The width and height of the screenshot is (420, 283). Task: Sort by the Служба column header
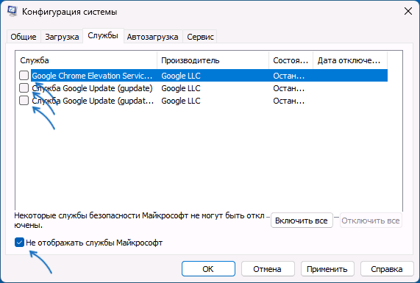point(87,60)
